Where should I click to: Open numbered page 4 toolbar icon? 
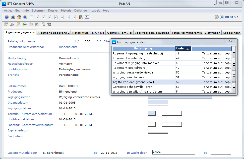pos(50,17)
